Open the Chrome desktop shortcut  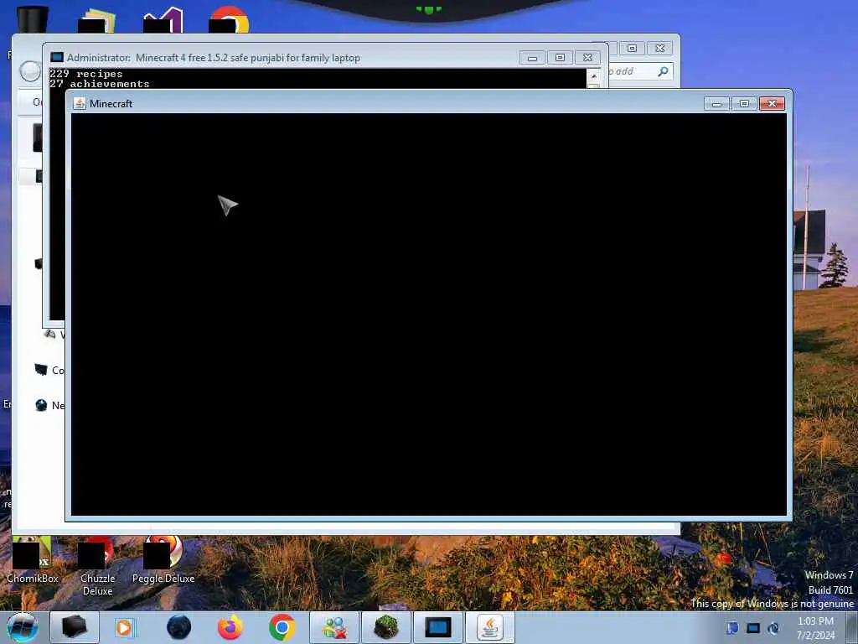[x=230, y=20]
